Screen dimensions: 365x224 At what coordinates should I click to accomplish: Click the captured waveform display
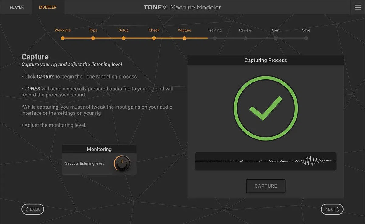(x=266, y=161)
